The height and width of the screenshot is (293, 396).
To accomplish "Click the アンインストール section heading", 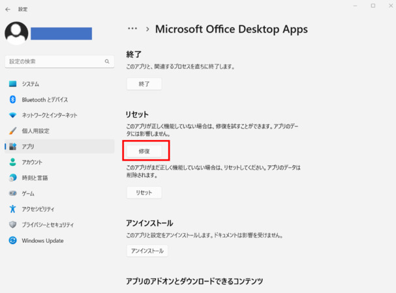I will [x=149, y=223].
